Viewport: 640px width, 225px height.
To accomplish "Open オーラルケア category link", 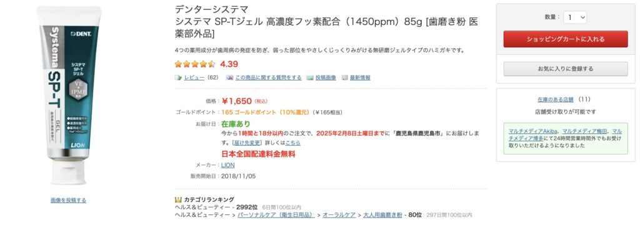I will [x=338, y=214].
